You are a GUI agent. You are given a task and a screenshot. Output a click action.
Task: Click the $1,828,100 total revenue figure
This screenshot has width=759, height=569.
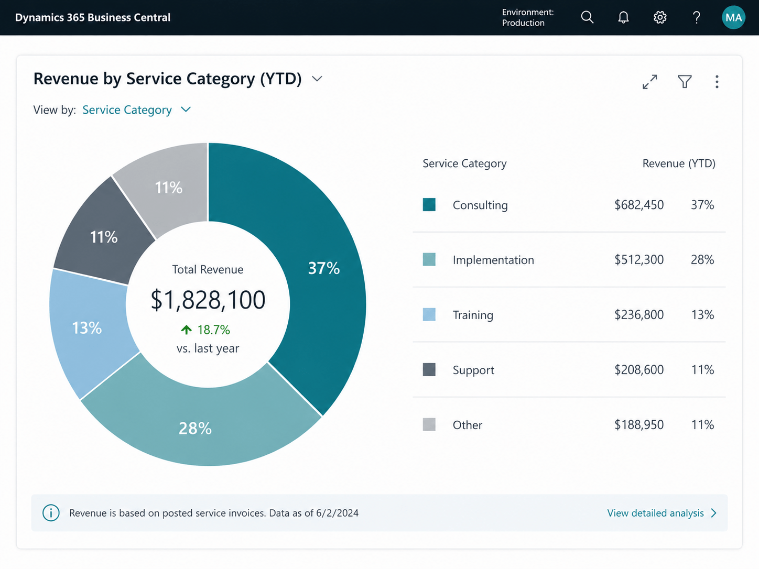[208, 300]
